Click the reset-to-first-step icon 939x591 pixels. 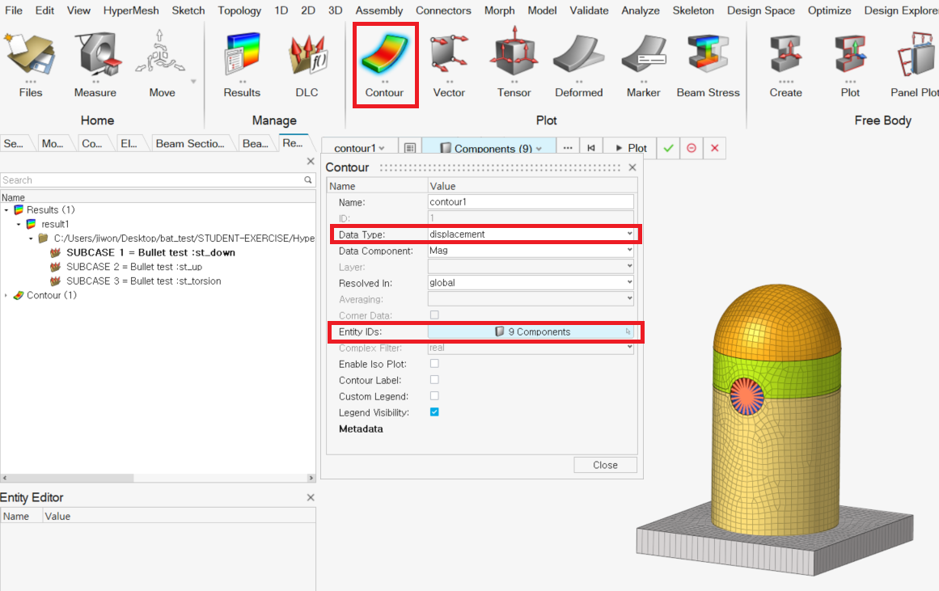pos(591,148)
